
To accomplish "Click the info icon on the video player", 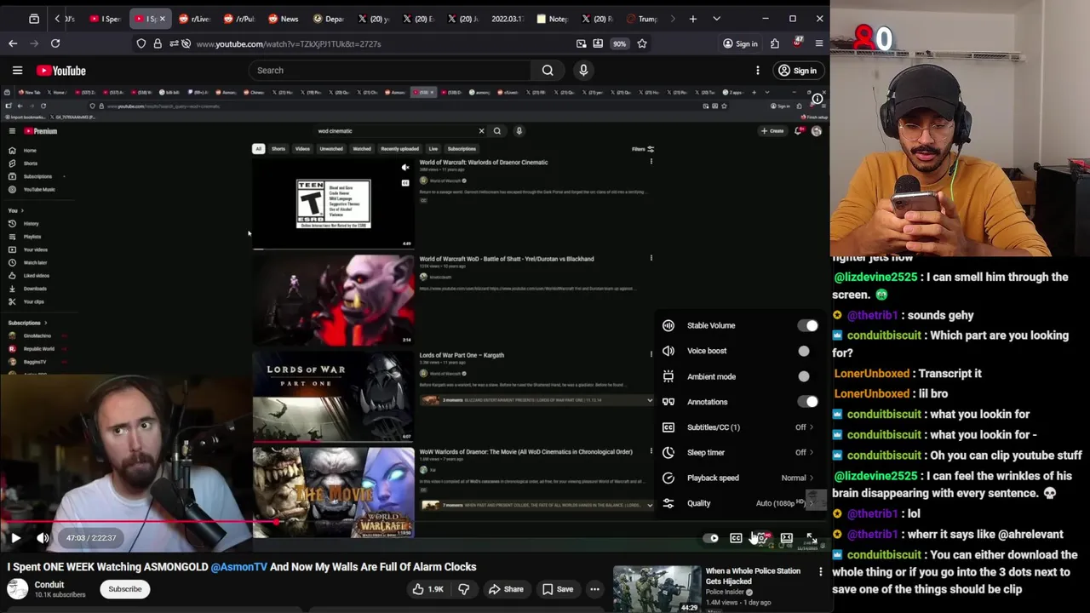I will click(817, 100).
